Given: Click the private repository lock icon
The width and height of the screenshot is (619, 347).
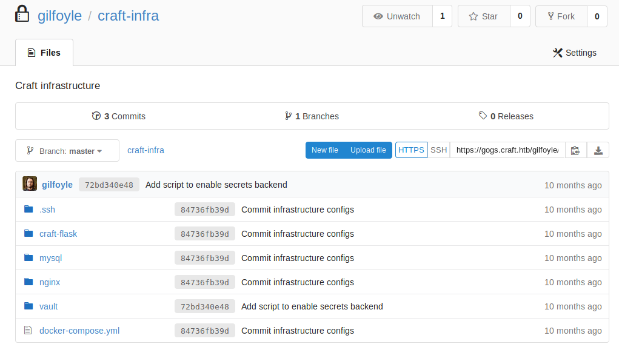Looking at the screenshot, I should pos(22,15).
